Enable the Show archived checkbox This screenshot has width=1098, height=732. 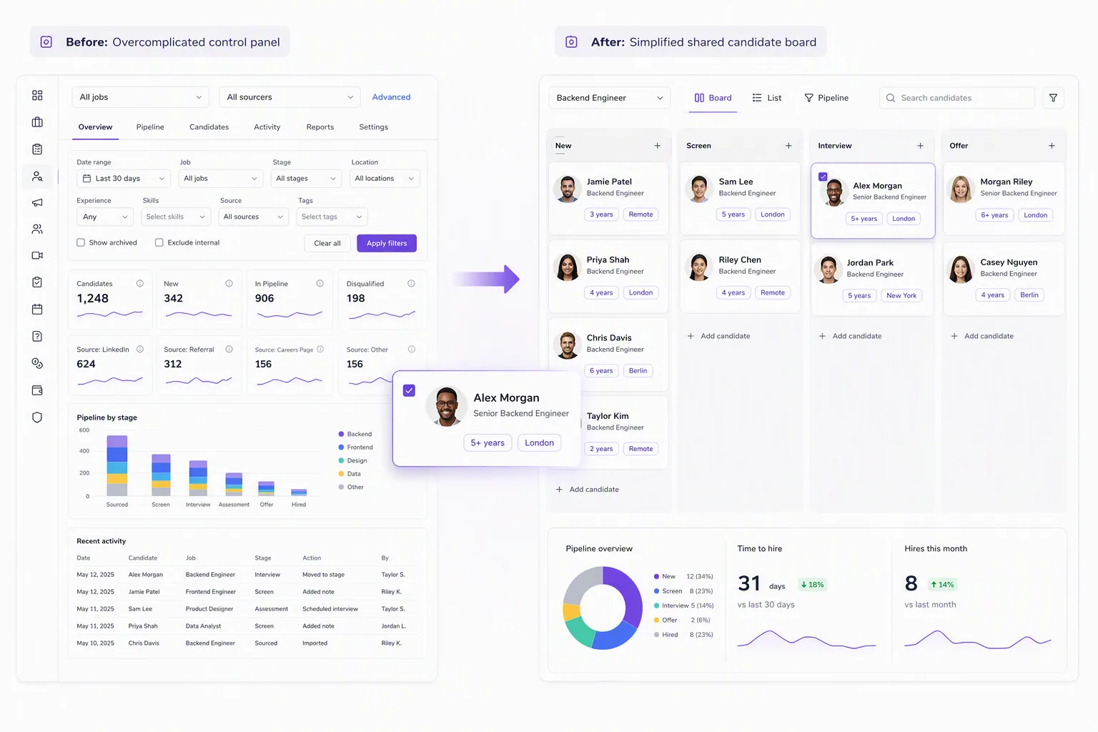(81, 242)
